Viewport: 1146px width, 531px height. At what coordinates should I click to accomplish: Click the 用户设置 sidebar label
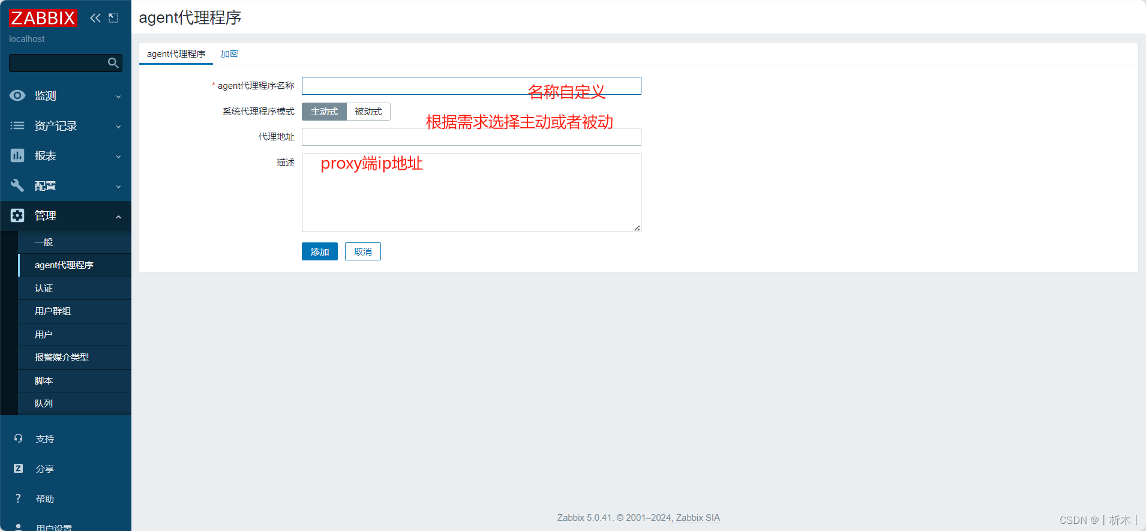tap(54, 527)
